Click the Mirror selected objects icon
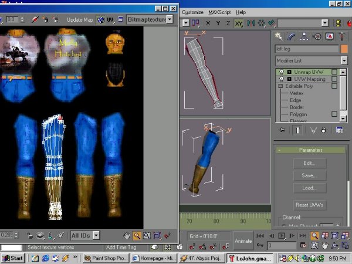This screenshot has width=352, height=264. 251,23
